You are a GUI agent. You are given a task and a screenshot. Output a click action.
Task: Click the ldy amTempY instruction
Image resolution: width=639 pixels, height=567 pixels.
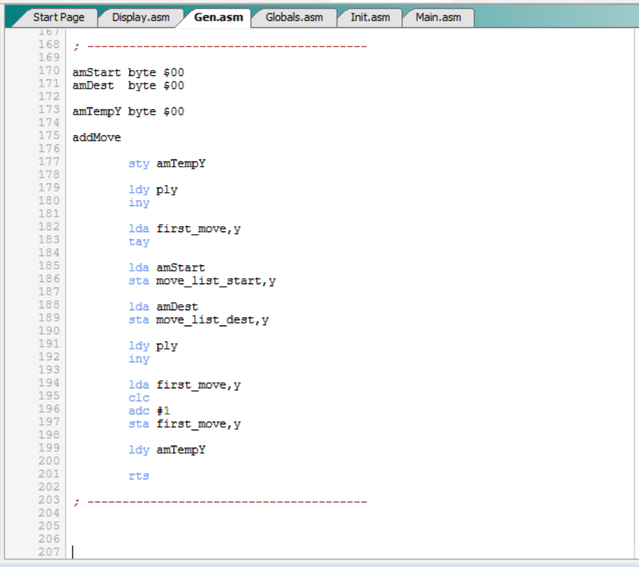[x=167, y=450]
